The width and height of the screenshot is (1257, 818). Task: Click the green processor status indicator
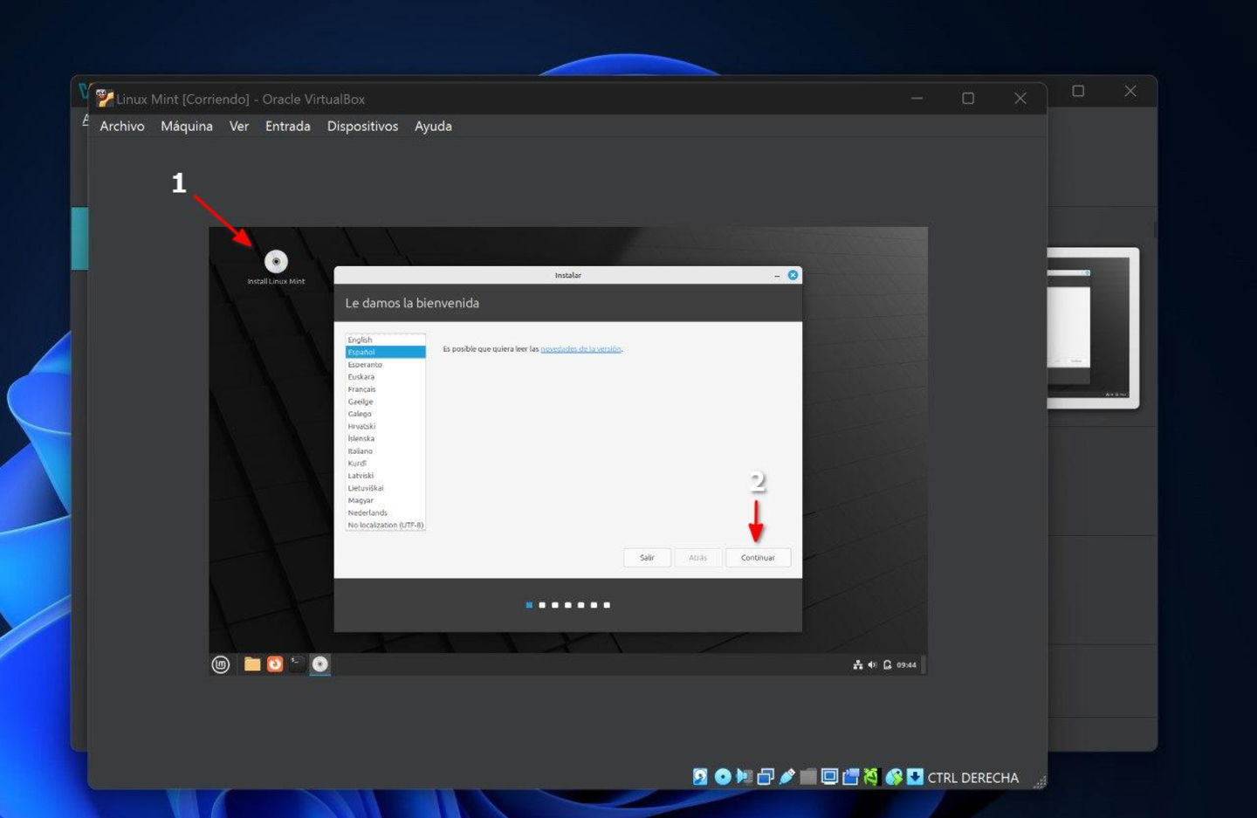coord(871,777)
